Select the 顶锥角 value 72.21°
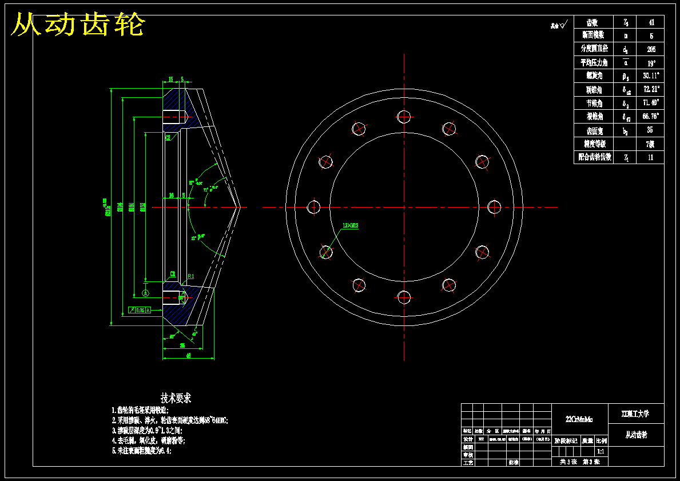The image size is (680, 481). point(651,89)
